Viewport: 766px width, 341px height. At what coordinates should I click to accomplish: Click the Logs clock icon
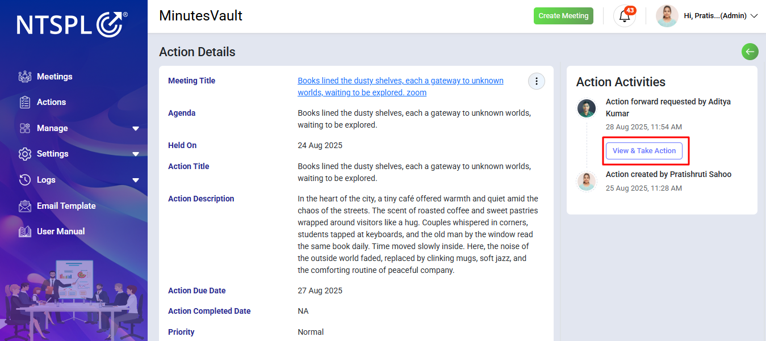pos(25,180)
